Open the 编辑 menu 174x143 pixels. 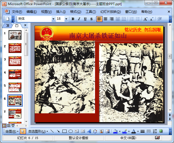(x=32, y=12)
